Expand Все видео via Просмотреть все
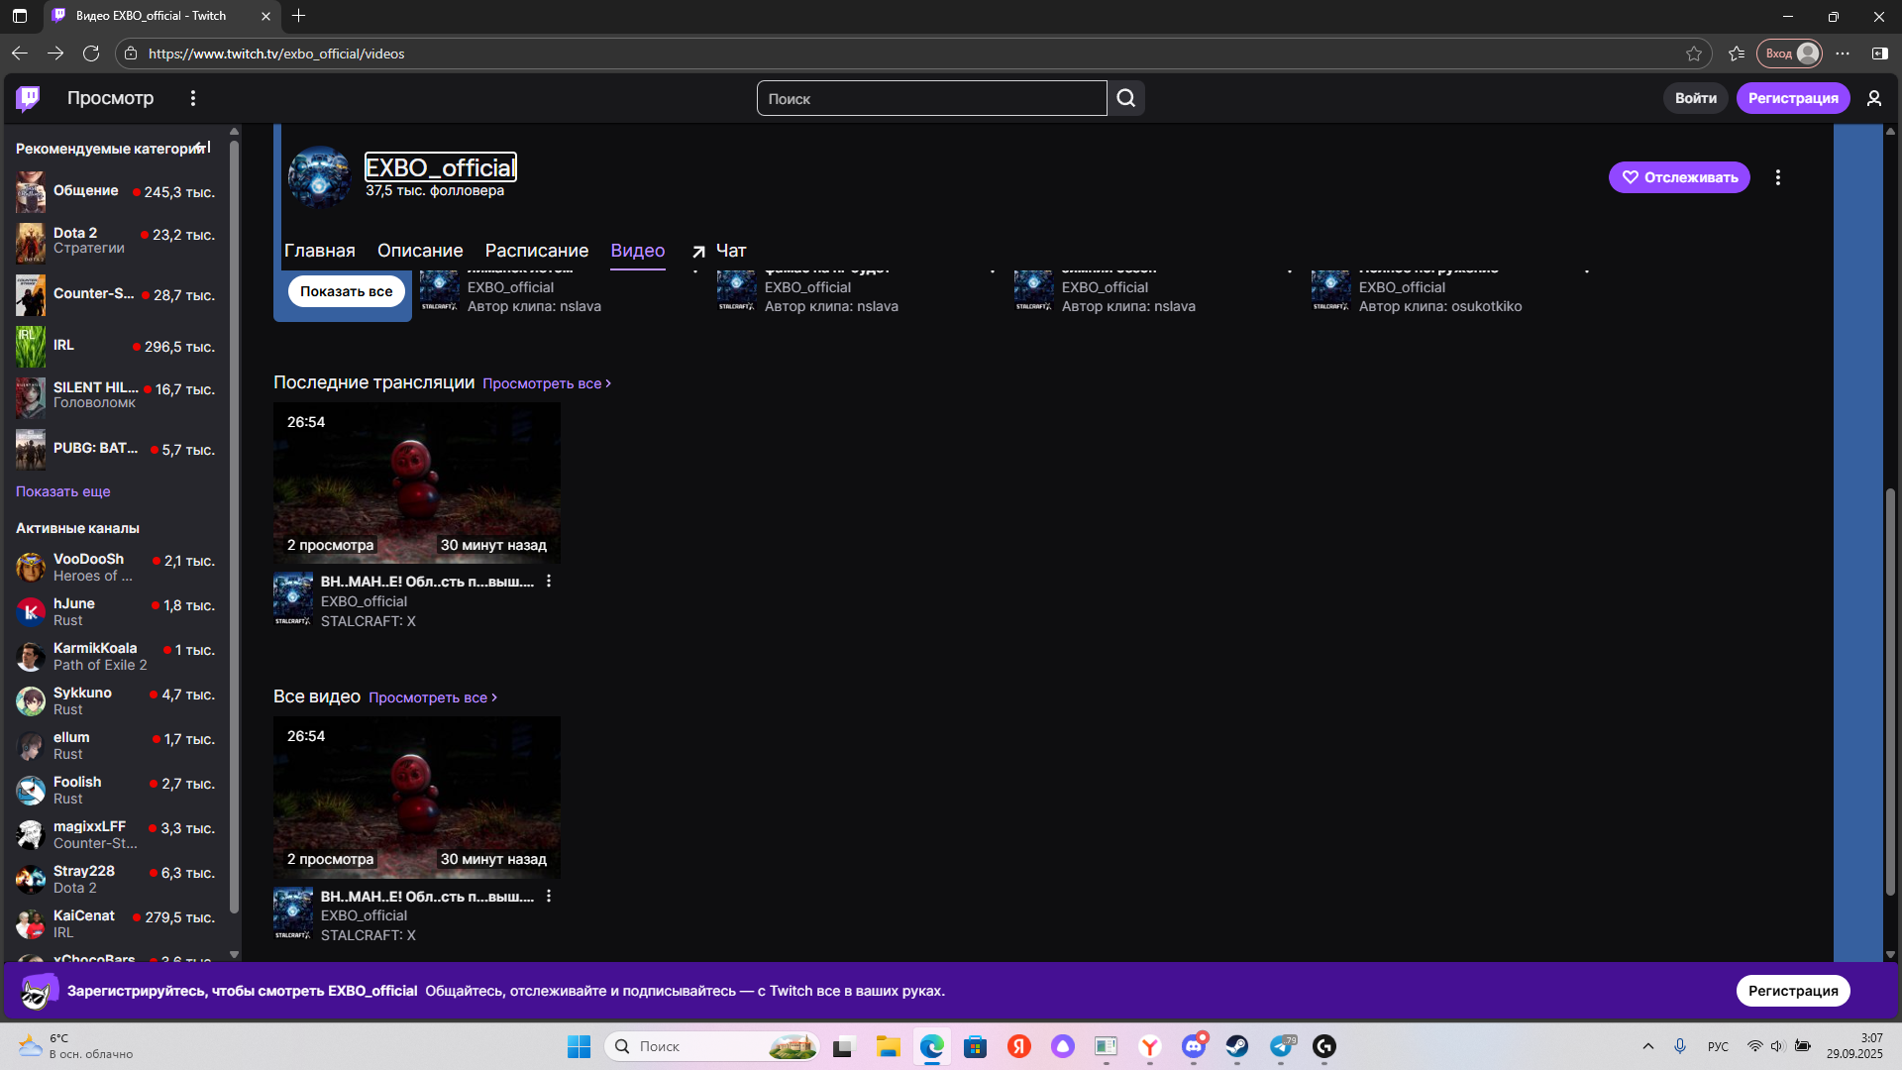 432,697
